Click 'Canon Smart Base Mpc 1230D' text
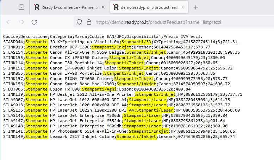Viewport: 274px width, 160px height. (x=82, y=84)
